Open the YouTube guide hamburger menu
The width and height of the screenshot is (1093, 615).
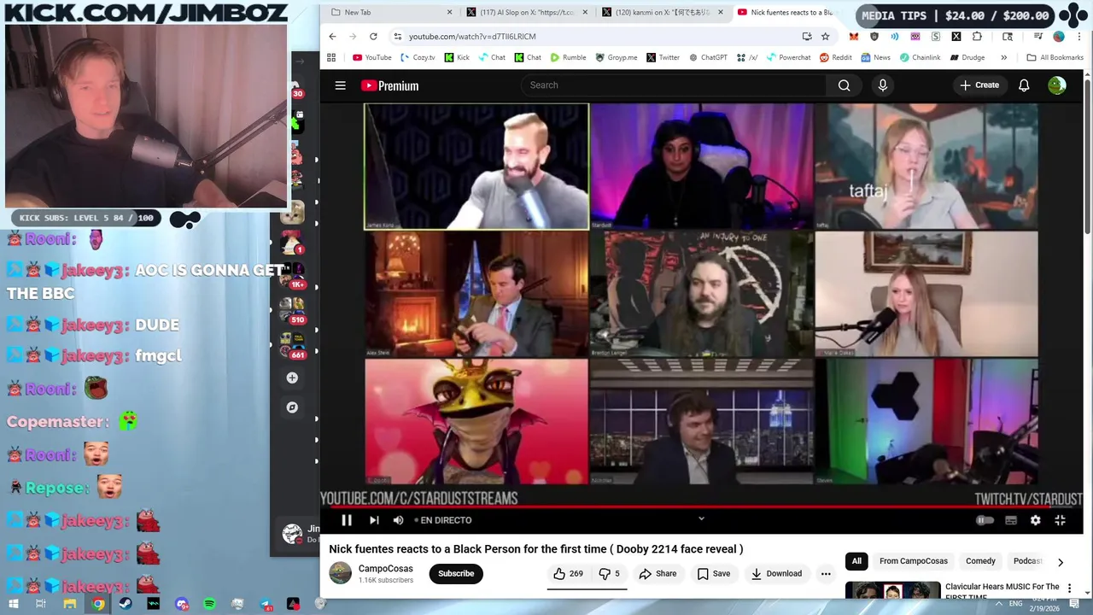pyautogui.click(x=340, y=85)
